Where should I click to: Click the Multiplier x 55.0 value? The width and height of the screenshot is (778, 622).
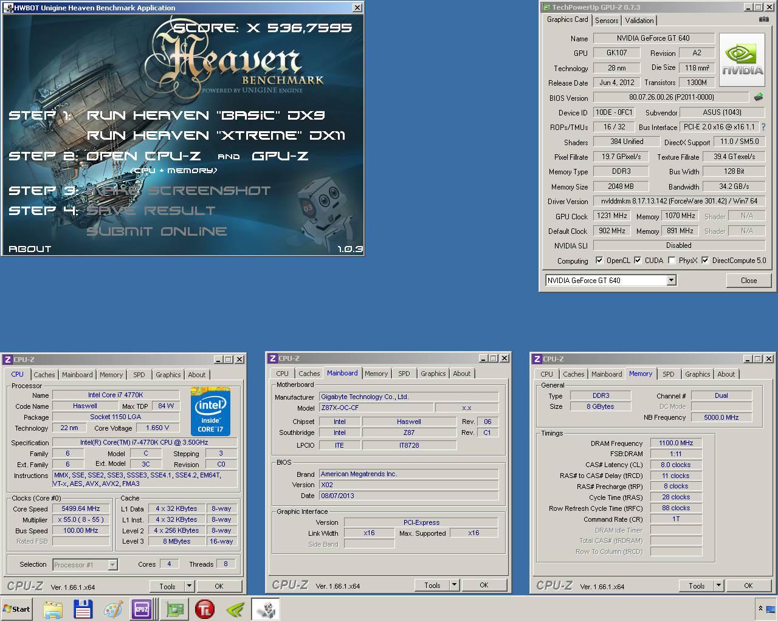pyautogui.click(x=81, y=519)
